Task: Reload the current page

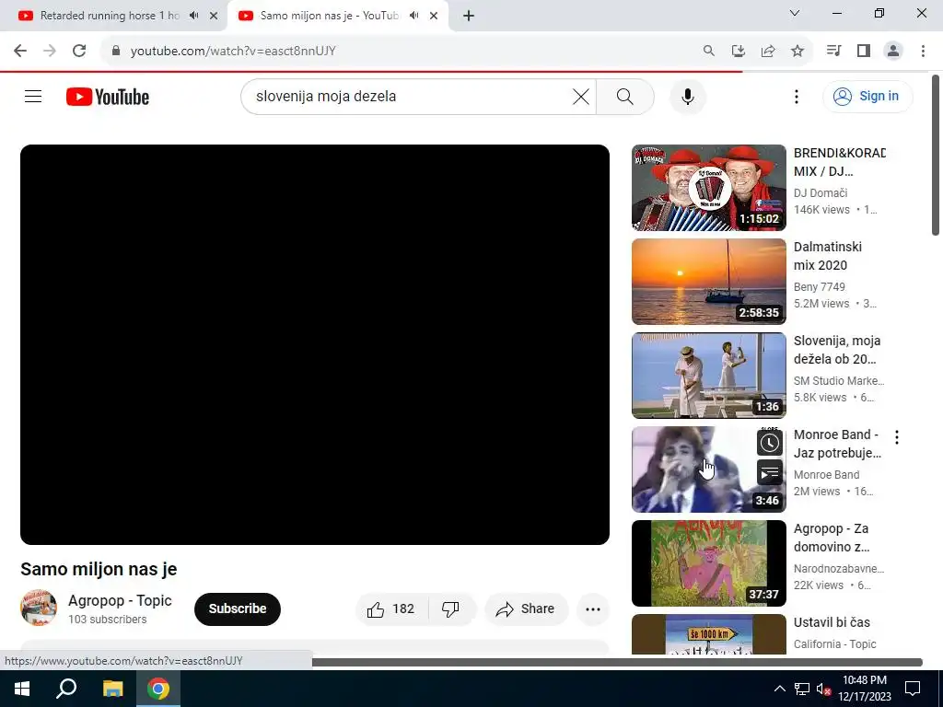Action: point(79,52)
